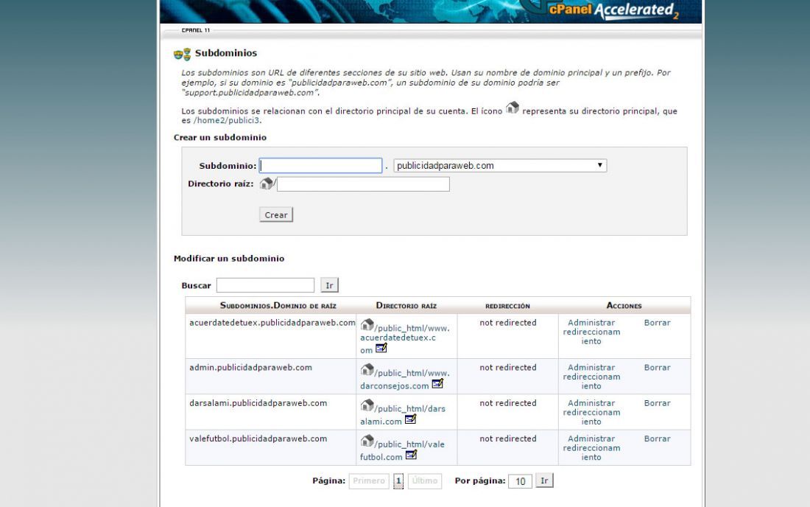Click the 'Modificar un subdominio' heading
Screen dimensions: 810x507
tap(229, 259)
